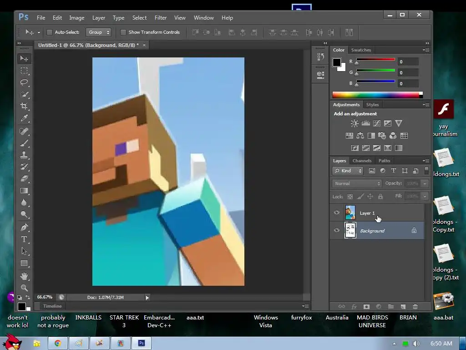Select the Eraser tool
466x350 pixels.
pos(24,179)
